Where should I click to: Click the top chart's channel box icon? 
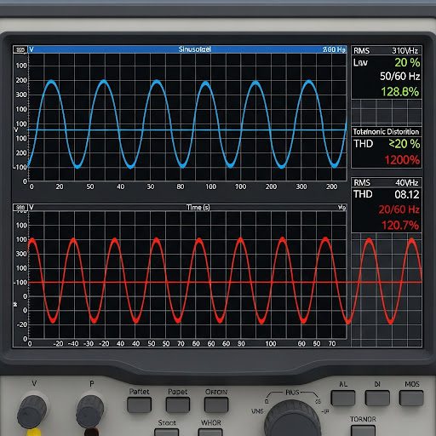click(x=20, y=49)
